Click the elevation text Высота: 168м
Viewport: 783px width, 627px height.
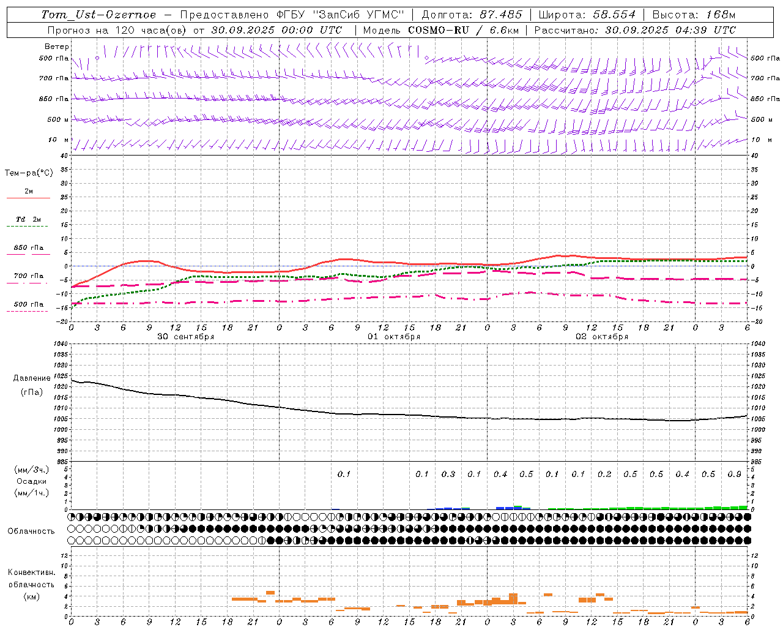(694, 15)
